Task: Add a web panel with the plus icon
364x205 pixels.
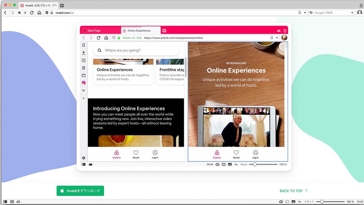Action: (x=84, y=98)
